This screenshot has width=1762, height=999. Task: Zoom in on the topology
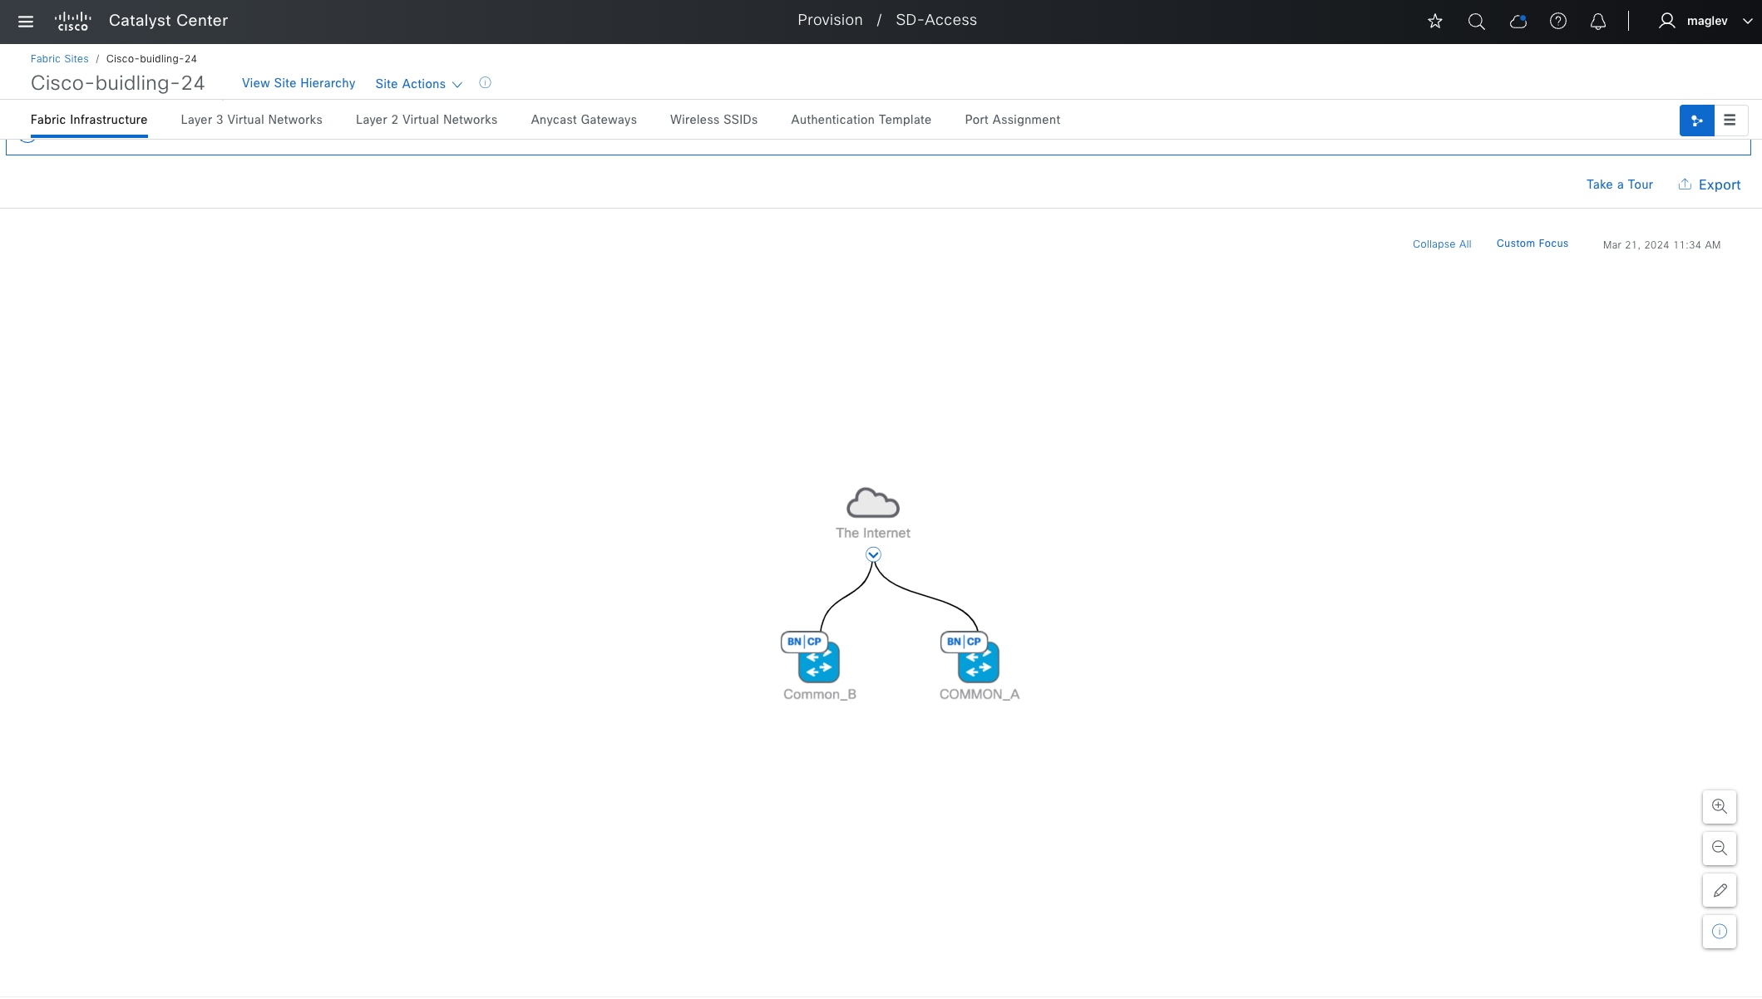[1719, 806]
